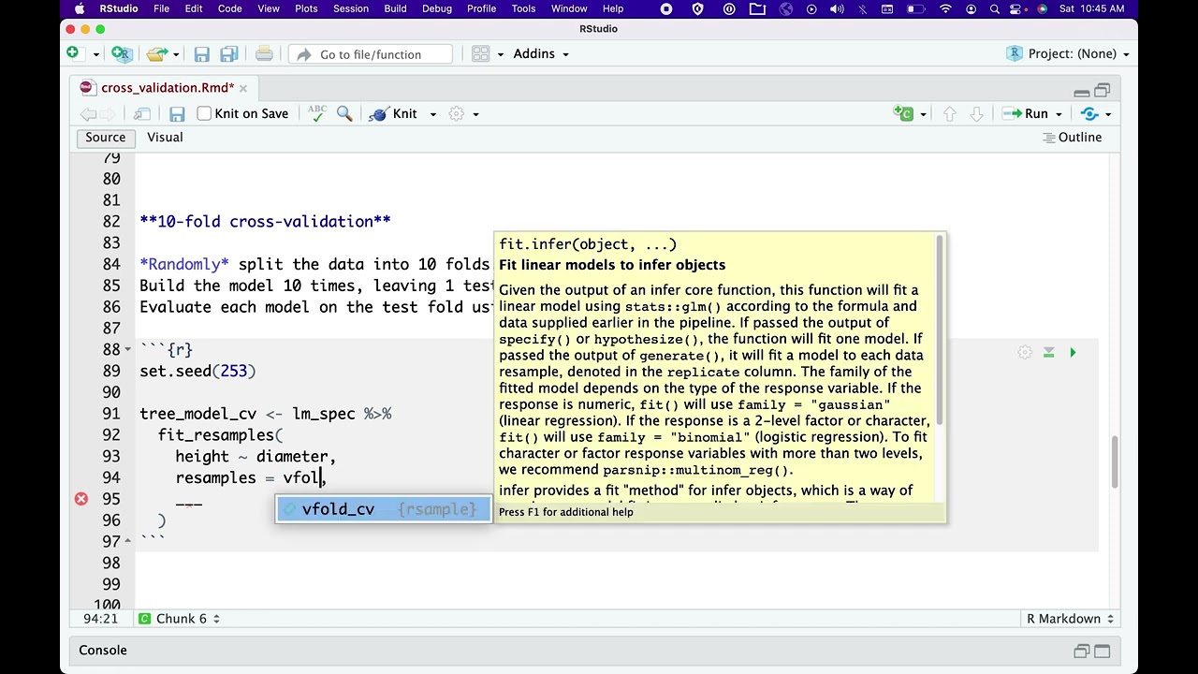
Task: Close the cross_validation.Rmd tab
Action: [243, 88]
